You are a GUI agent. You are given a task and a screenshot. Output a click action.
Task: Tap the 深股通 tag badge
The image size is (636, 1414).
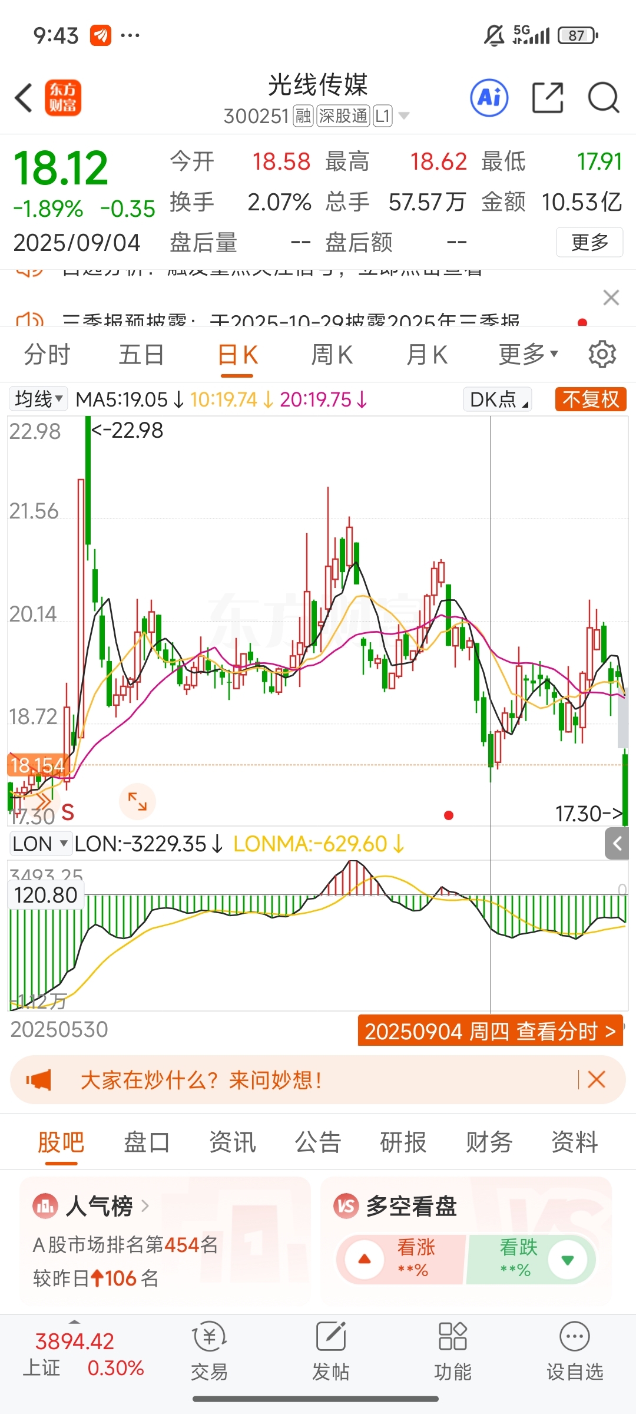[343, 116]
